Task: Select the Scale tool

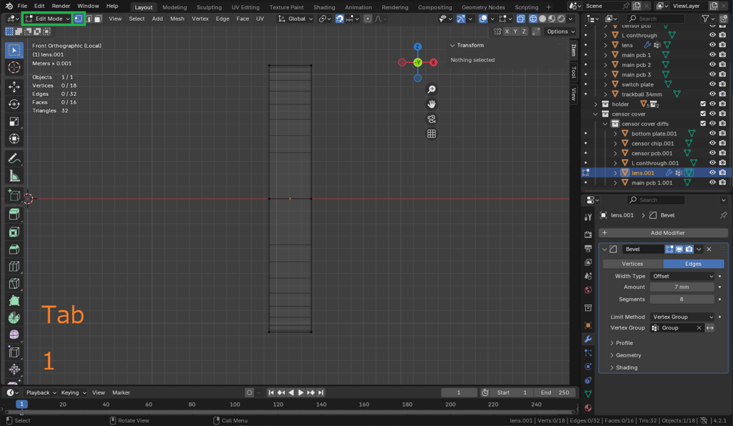Action: 14,122
